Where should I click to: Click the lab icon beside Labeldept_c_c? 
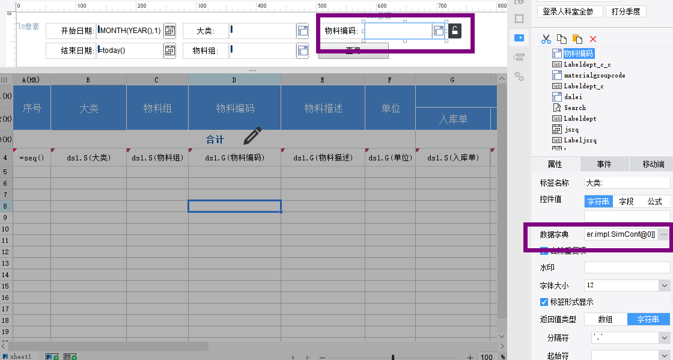pos(556,64)
